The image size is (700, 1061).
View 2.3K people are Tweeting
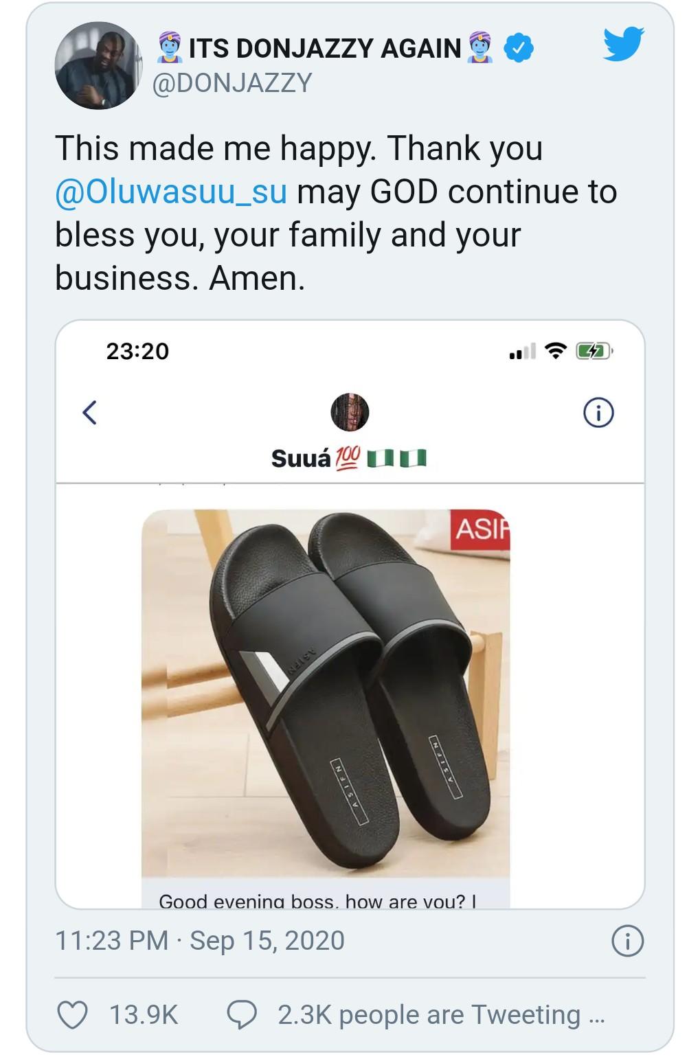pyautogui.click(x=441, y=1015)
